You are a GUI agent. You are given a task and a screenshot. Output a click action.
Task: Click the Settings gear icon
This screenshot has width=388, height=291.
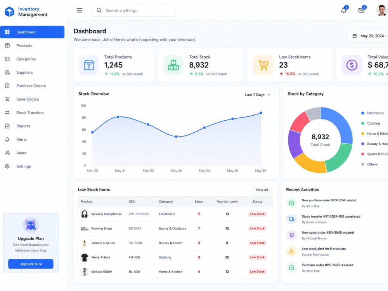tap(7, 166)
